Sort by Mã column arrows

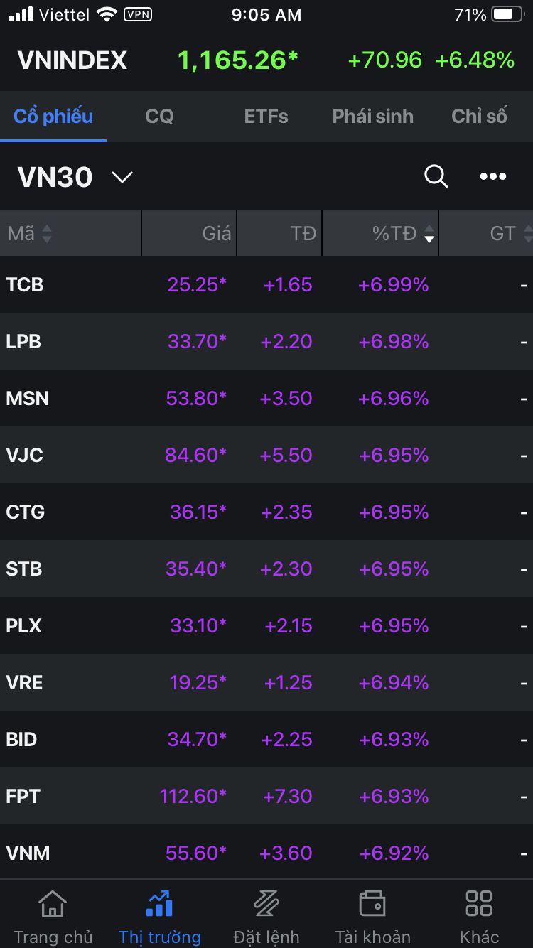click(47, 233)
